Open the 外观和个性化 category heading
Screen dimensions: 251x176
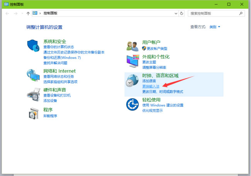pos(156,57)
